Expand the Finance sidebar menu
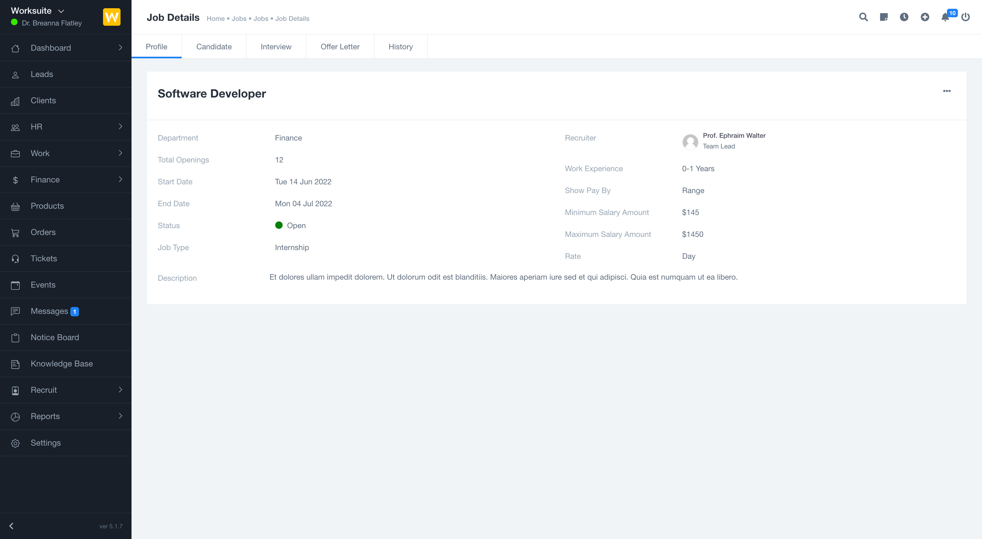Screen dimensions: 982x539 65,180
